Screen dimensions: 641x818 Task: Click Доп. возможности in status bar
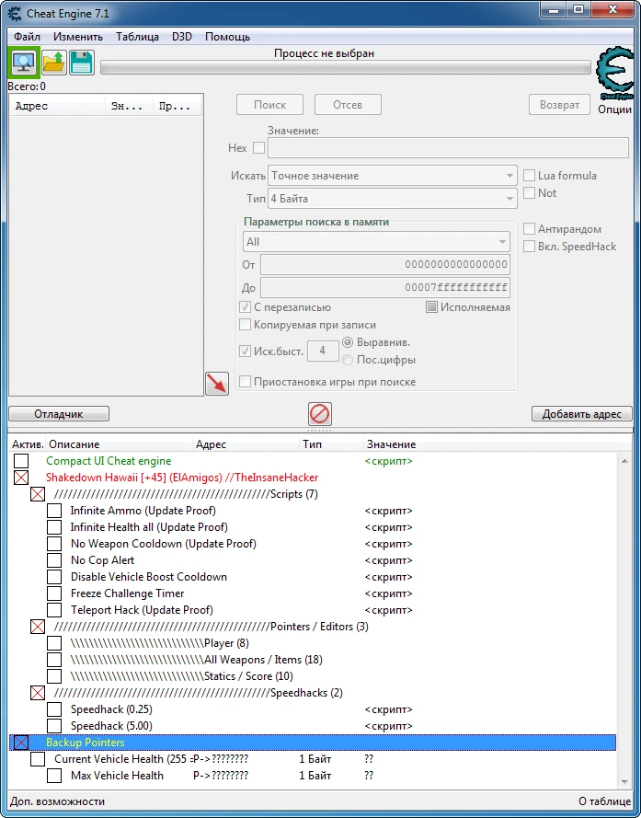tap(57, 801)
